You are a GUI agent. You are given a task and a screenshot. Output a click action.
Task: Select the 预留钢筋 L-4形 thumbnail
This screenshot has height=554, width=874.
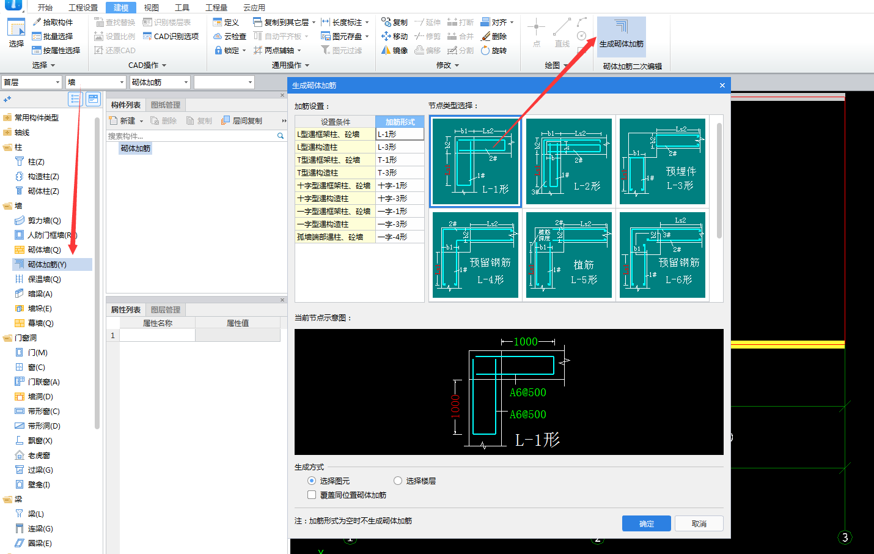pos(476,255)
